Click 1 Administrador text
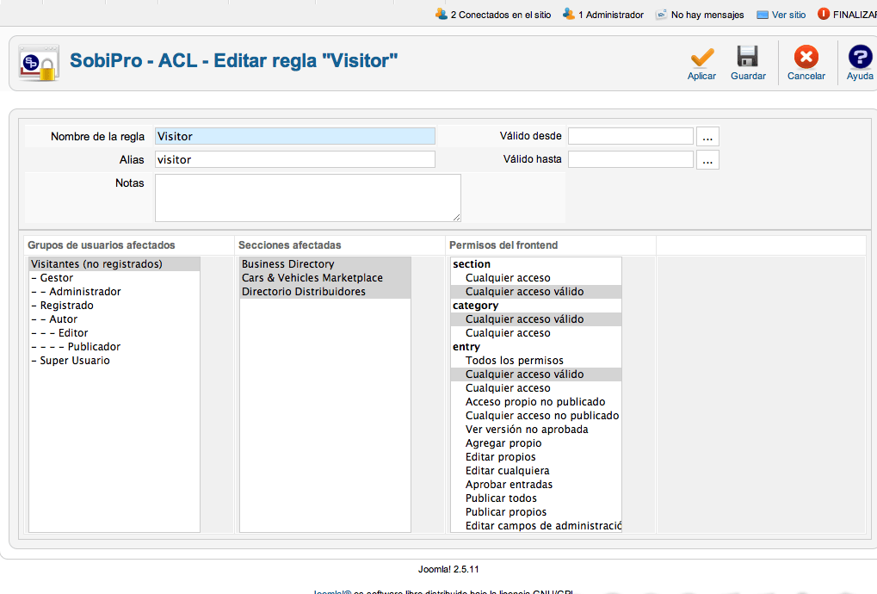 [x=611, y=15]
